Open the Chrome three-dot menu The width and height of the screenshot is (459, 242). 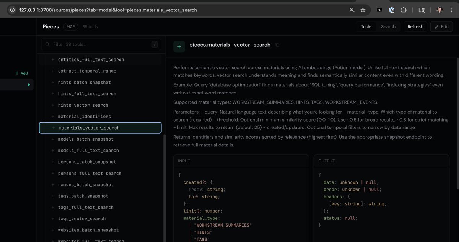pos(452,10)
